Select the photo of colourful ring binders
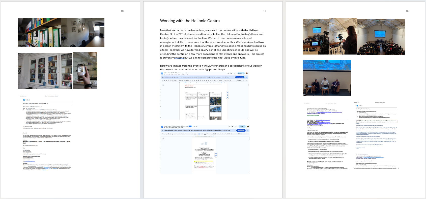This screenshot has width=426, height=199. (39, 32)
